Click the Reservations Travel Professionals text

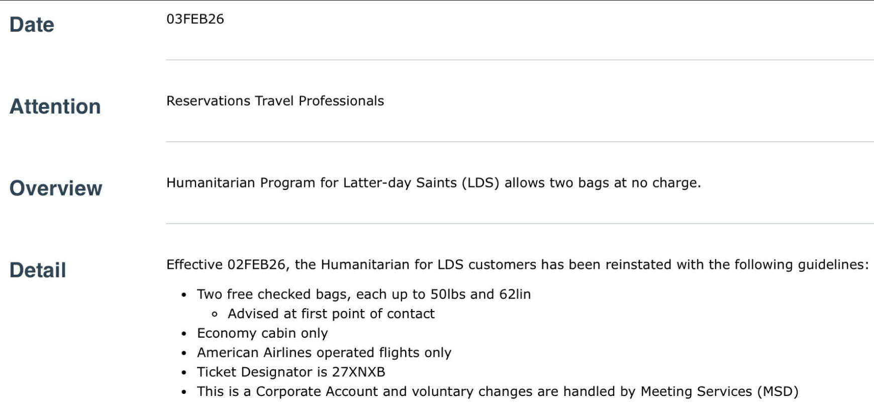tap(275, 101)
